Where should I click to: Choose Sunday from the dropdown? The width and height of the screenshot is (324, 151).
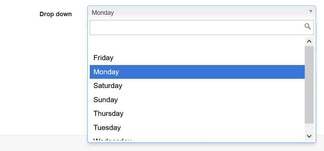point(197,100)
